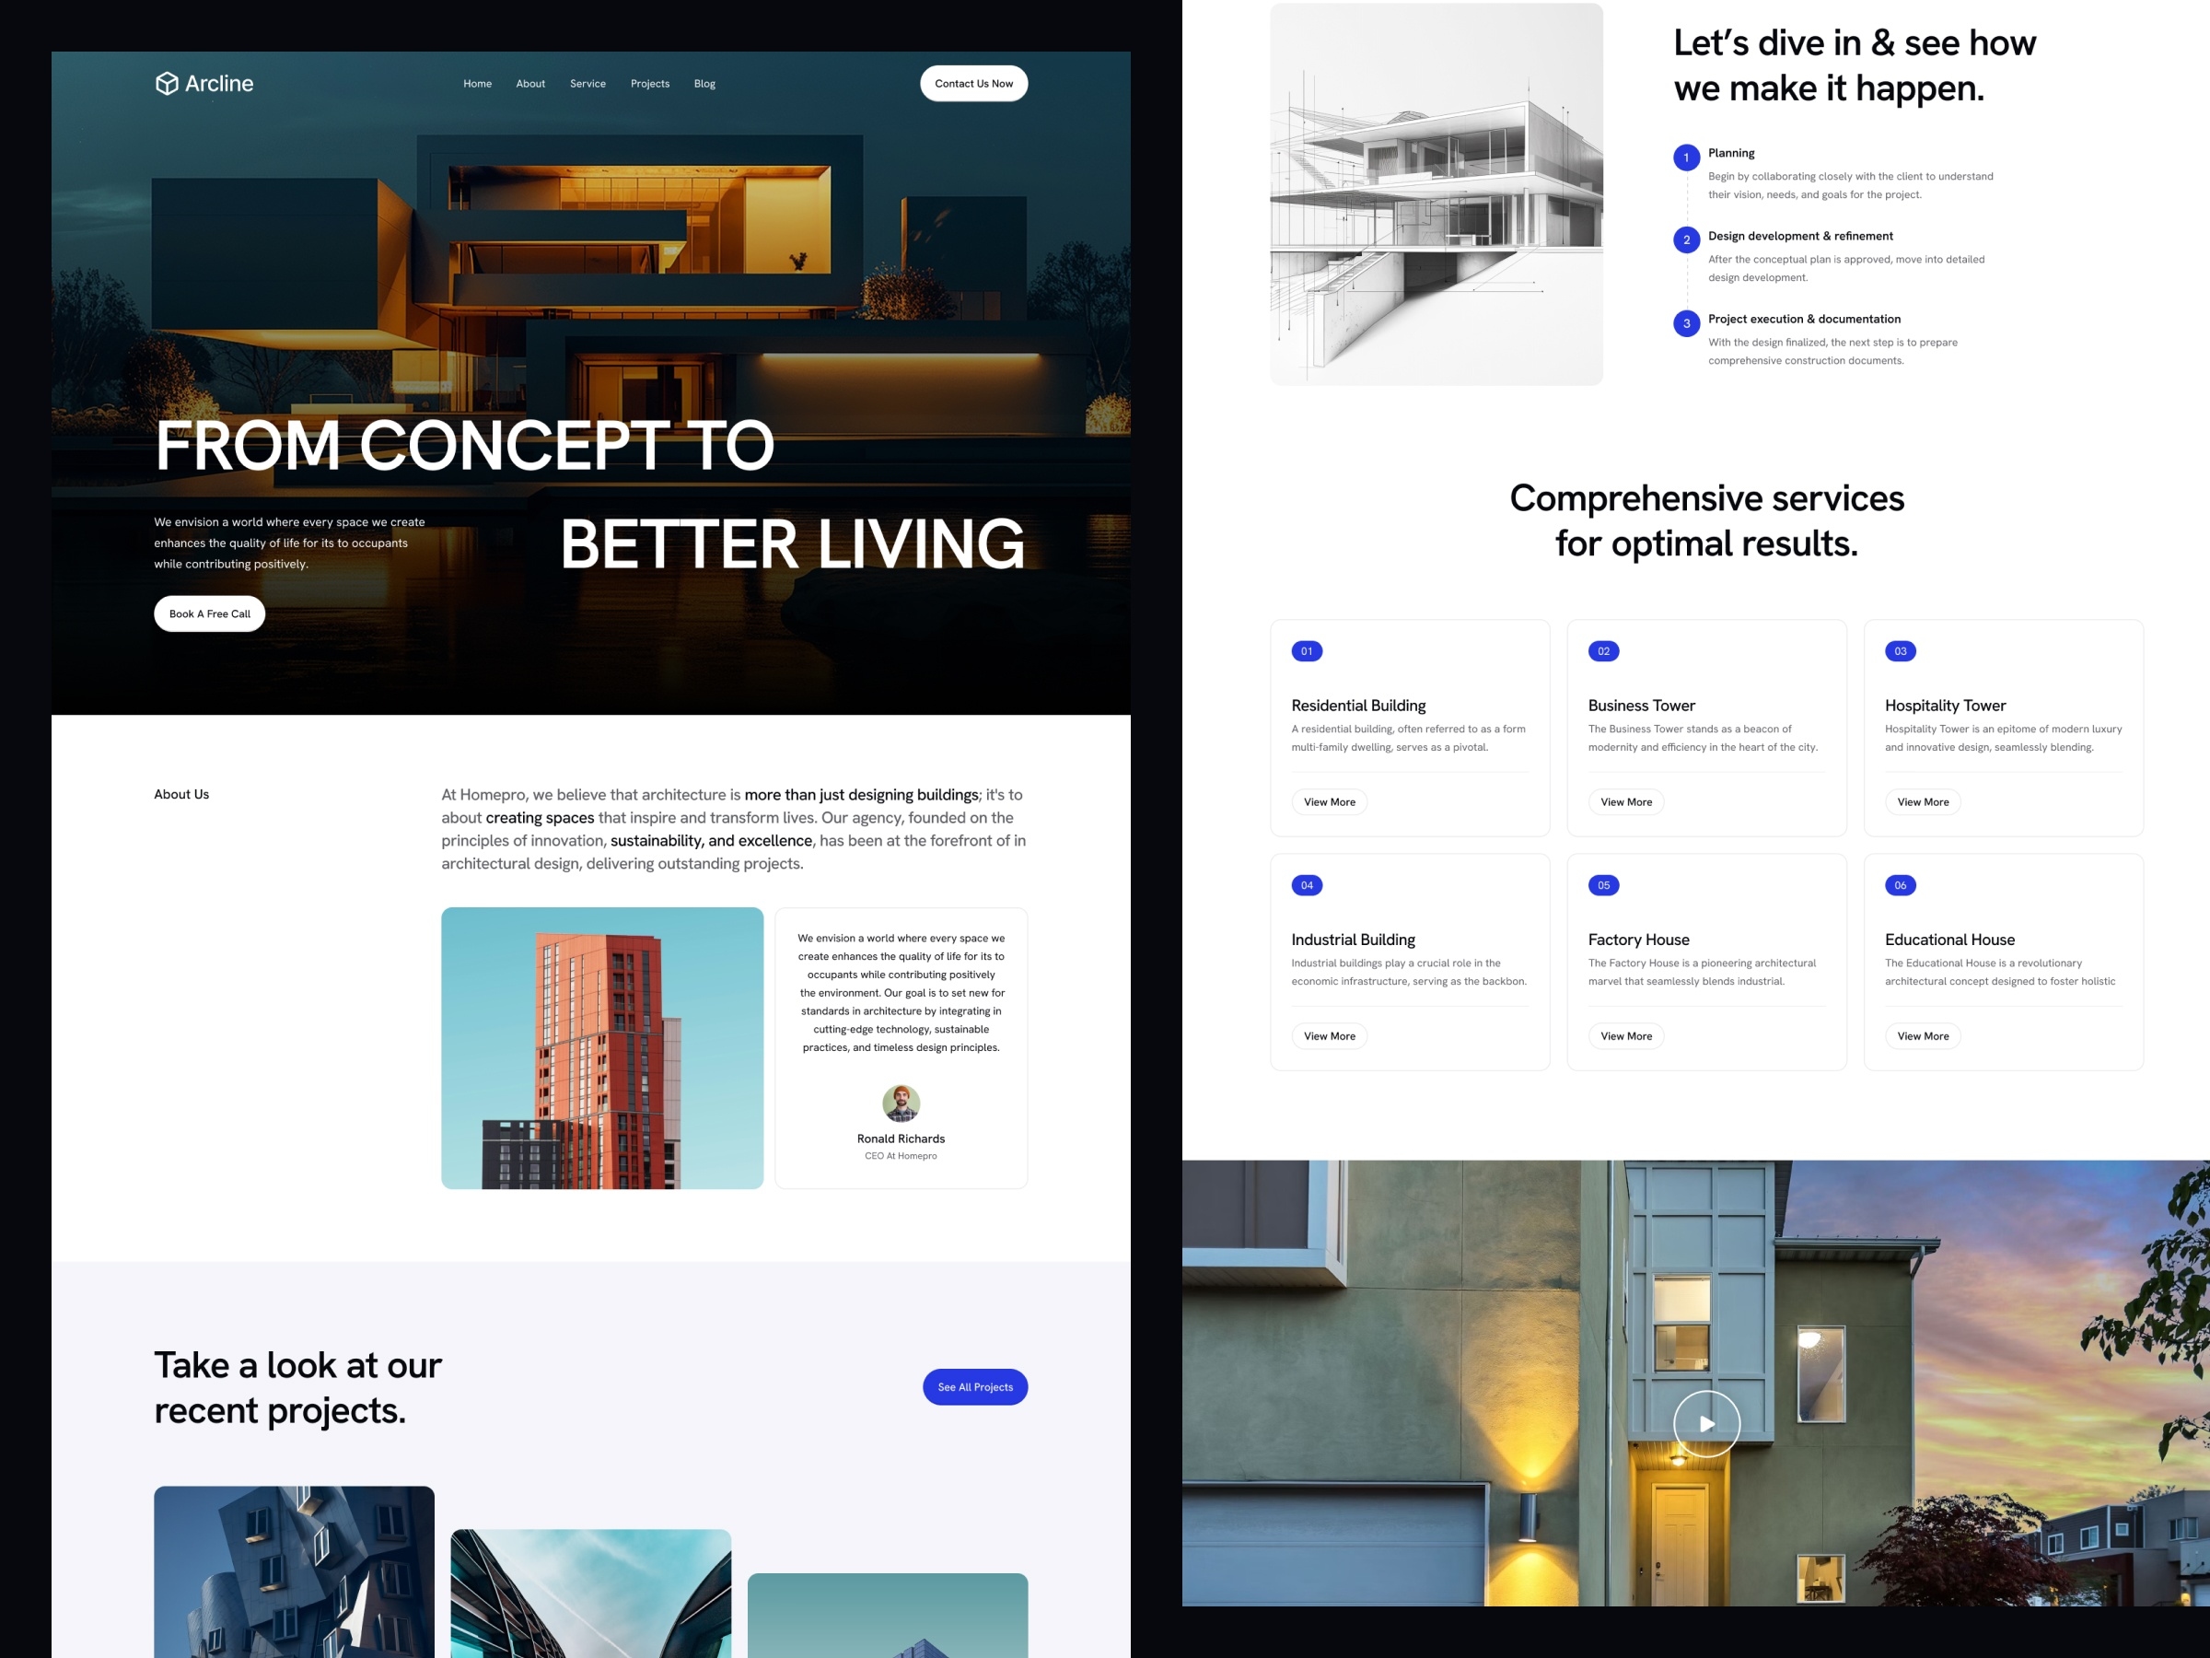Image resolution: width=2210 pixels, height=1658 pixels.
Task: Expand View More under Hospitality Tower
Action: click(x=1923, y=801)
